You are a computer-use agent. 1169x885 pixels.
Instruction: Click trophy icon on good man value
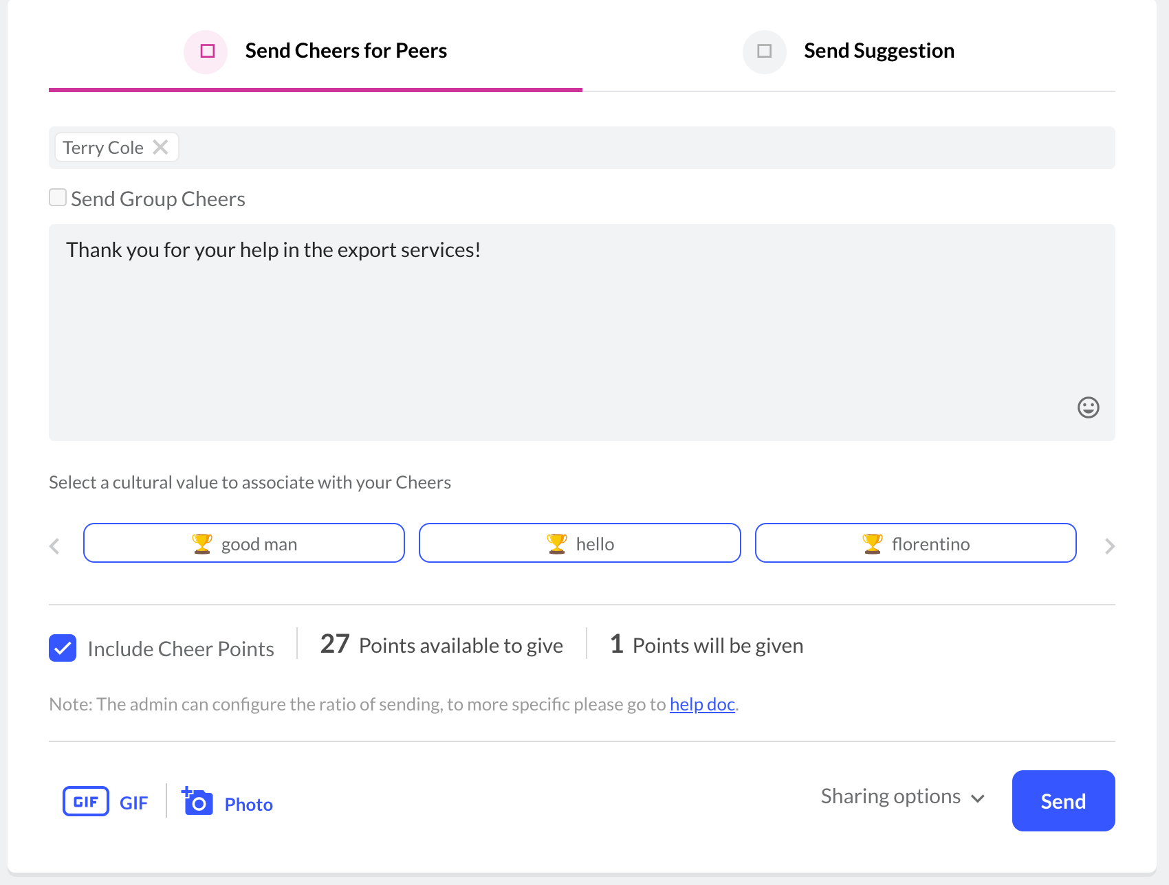(x=202, y=544)
